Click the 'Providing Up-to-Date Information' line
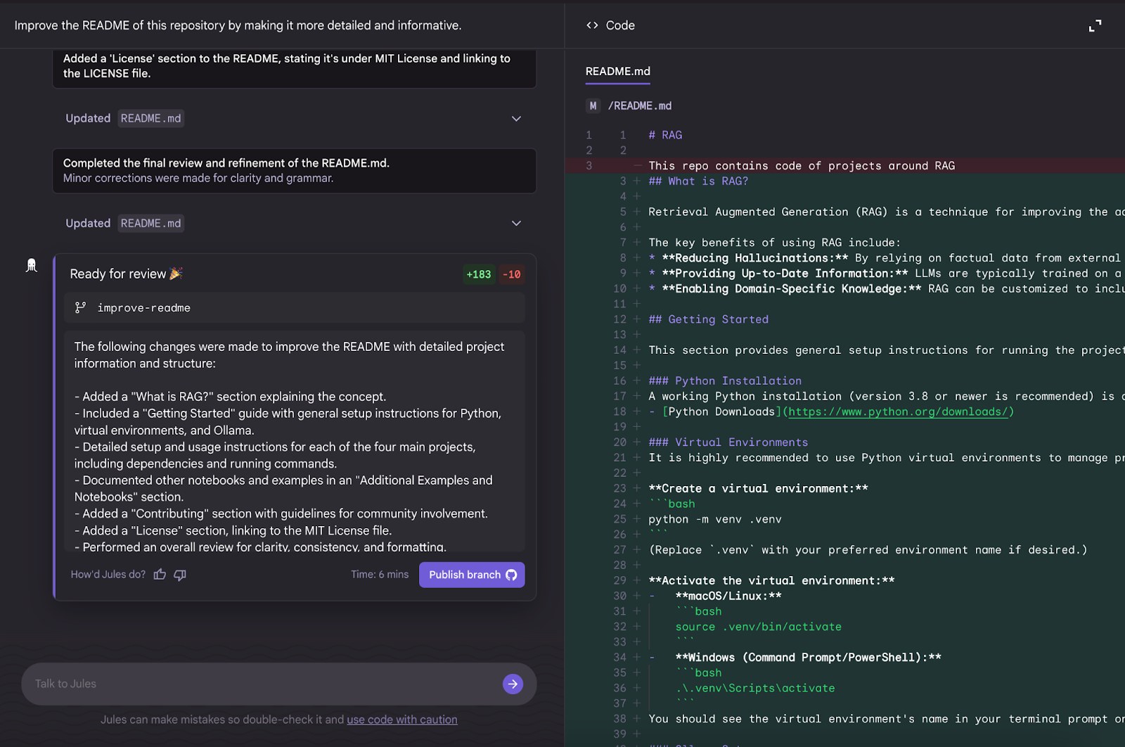The image size is (1125, 747). pos(886,273)
